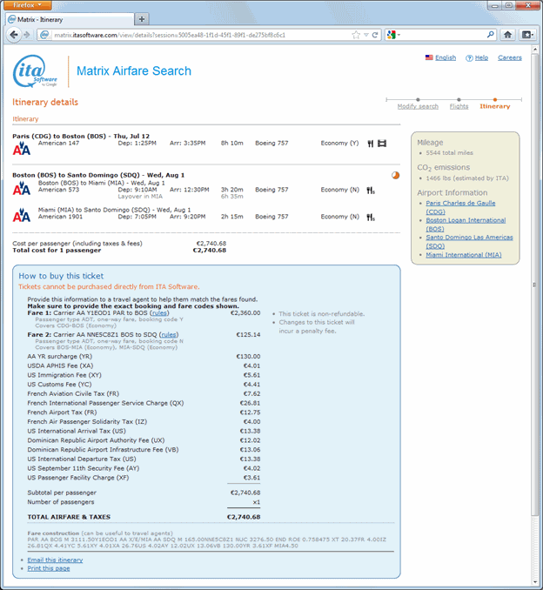Click the scrollbar up arrow
The height and width of the screenshot is (590, 543).
[534, 49]
